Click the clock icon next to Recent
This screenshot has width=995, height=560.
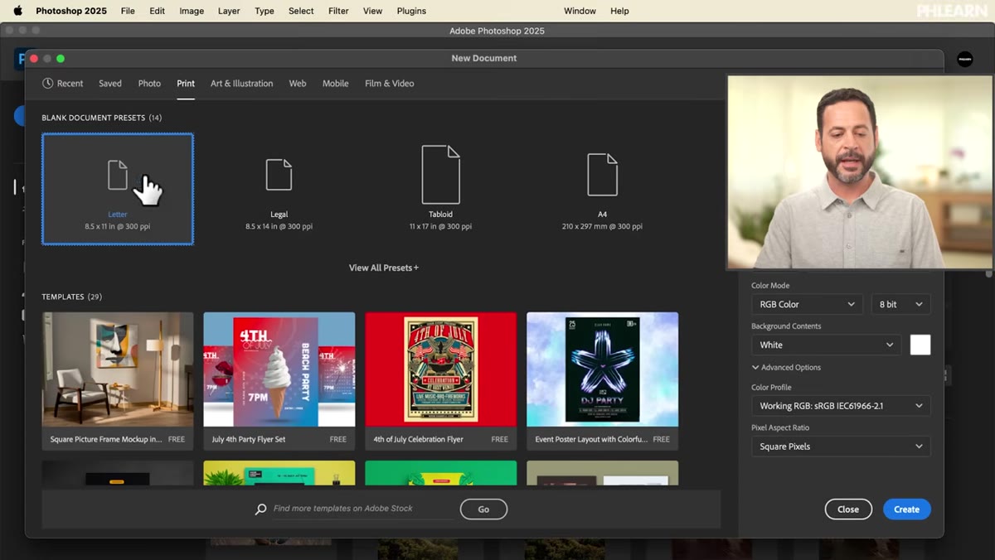click(x=48, y=84)
